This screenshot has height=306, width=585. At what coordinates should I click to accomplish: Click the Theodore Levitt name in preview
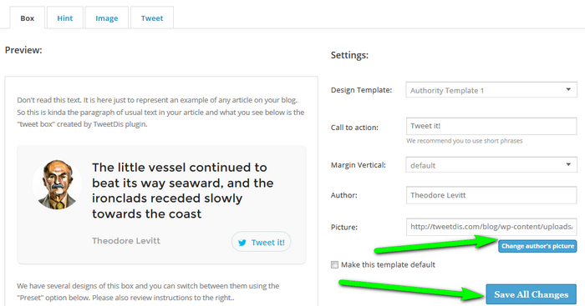click(126, 241)
